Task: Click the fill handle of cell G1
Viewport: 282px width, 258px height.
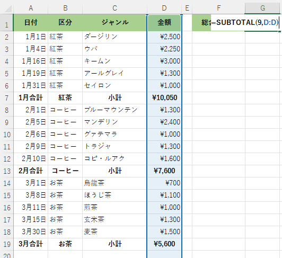Action: [279, 31]
